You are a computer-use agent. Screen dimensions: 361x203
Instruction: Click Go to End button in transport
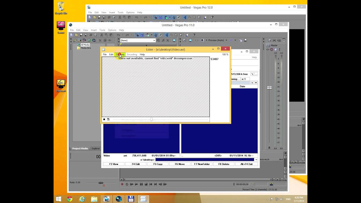(x=155, y=184)
